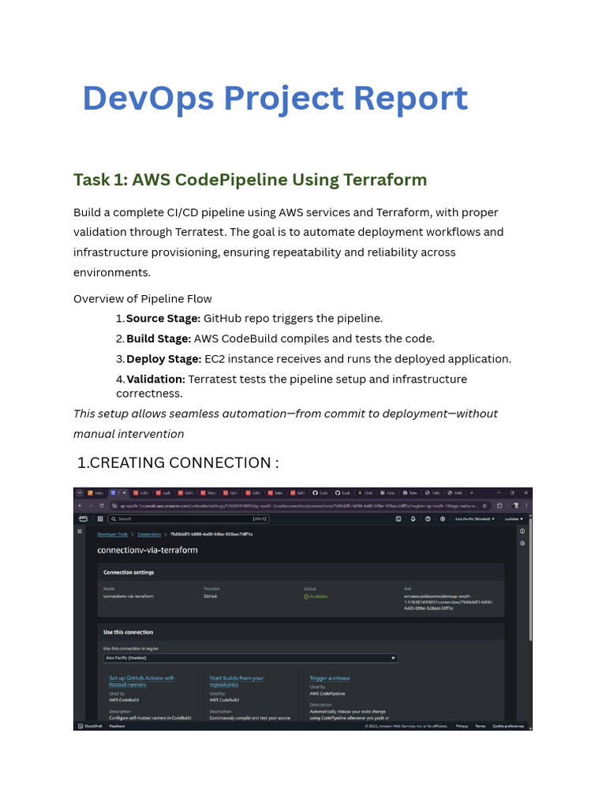Expand the Use this connection in region dropdown
This screenshot has width=606, height=808.
pos(250,658)
